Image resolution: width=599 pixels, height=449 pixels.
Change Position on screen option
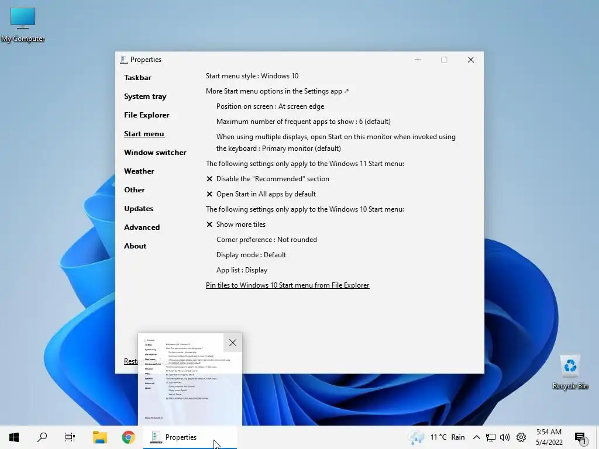click(270, 106)
